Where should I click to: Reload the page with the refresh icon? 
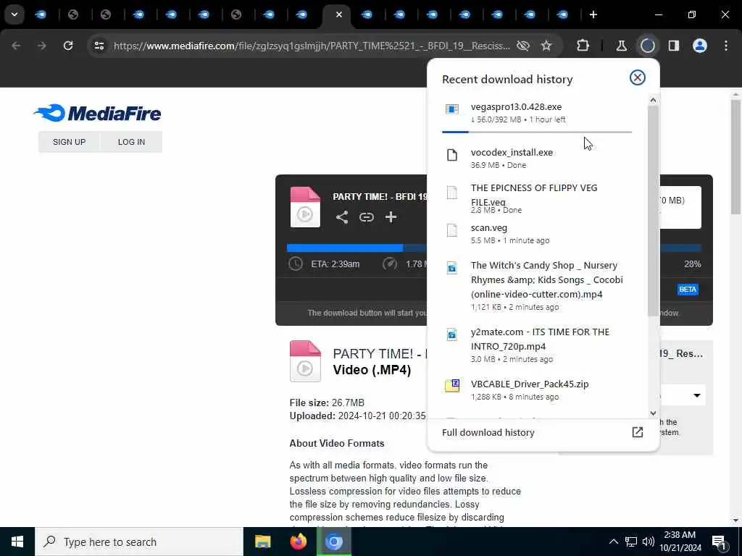68,46
